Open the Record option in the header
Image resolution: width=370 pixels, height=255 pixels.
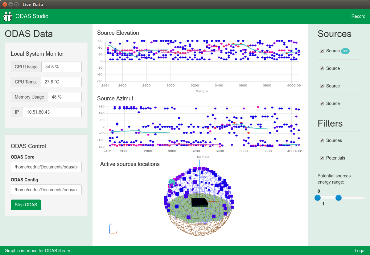coord(358,16)
